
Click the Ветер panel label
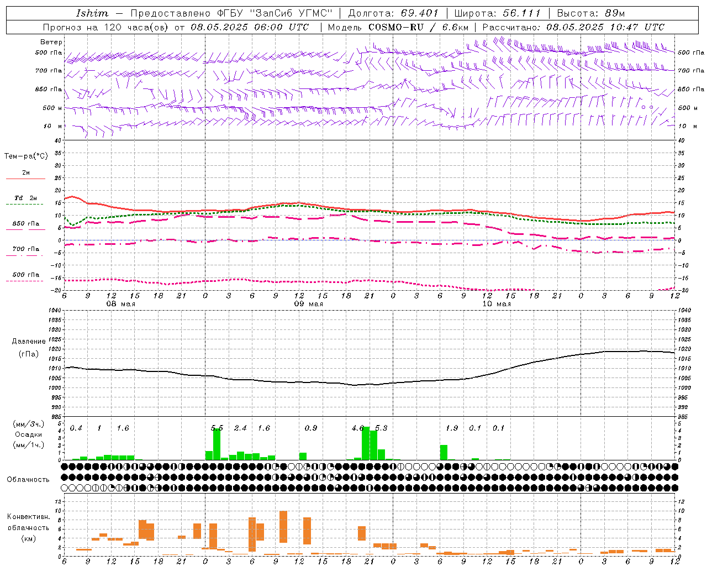51,42
